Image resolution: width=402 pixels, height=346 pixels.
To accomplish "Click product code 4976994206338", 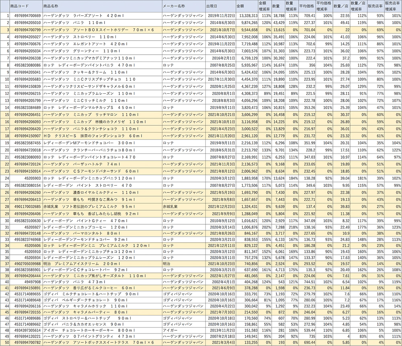I will tap(26, 58).
